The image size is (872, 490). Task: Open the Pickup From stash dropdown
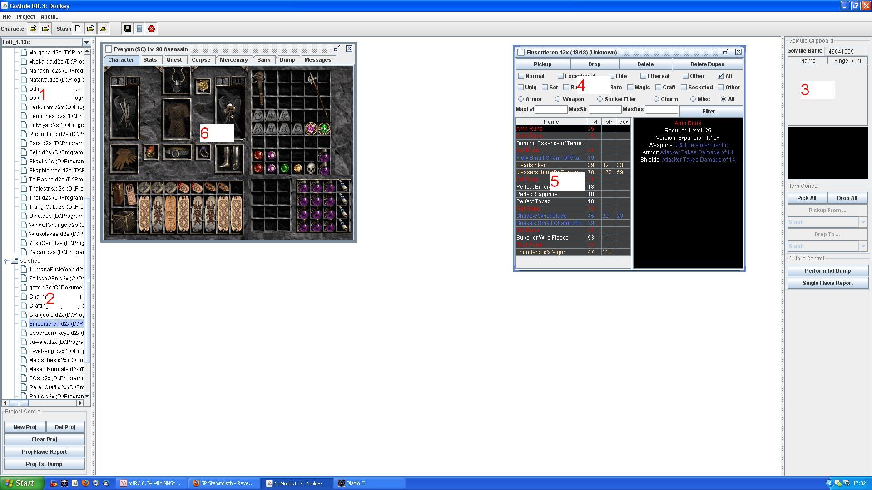[863, 222]
